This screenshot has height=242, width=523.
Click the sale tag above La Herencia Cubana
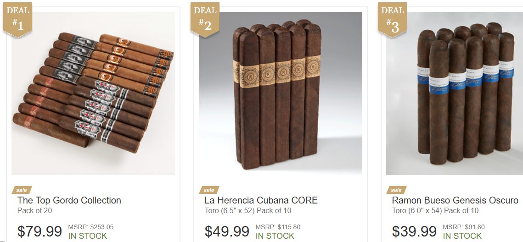click(x=209, y=190)
